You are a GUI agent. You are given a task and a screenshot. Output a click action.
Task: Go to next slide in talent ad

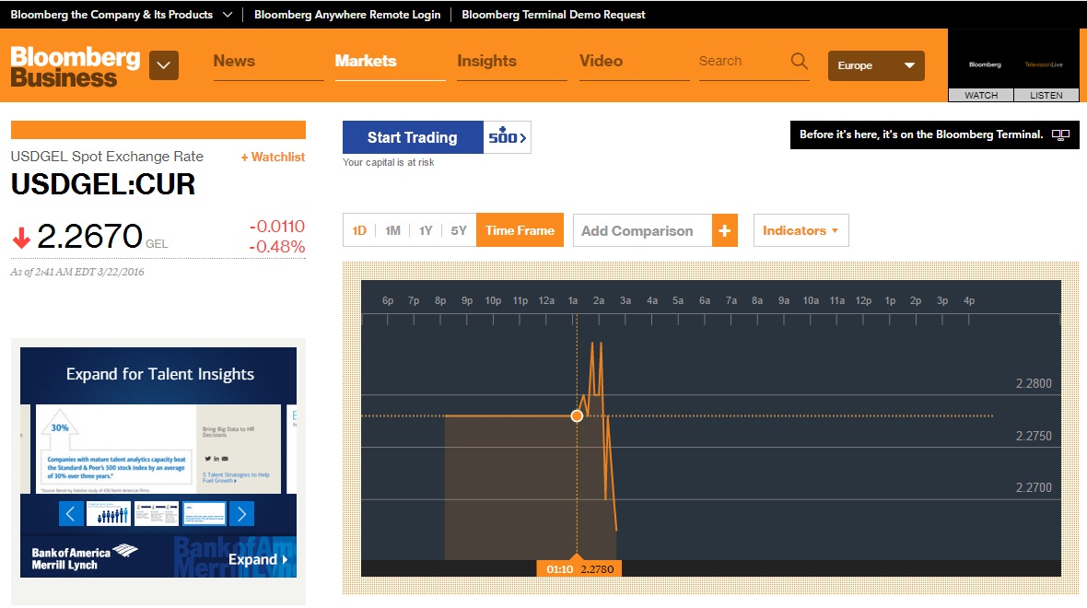(x=241, y=514)
